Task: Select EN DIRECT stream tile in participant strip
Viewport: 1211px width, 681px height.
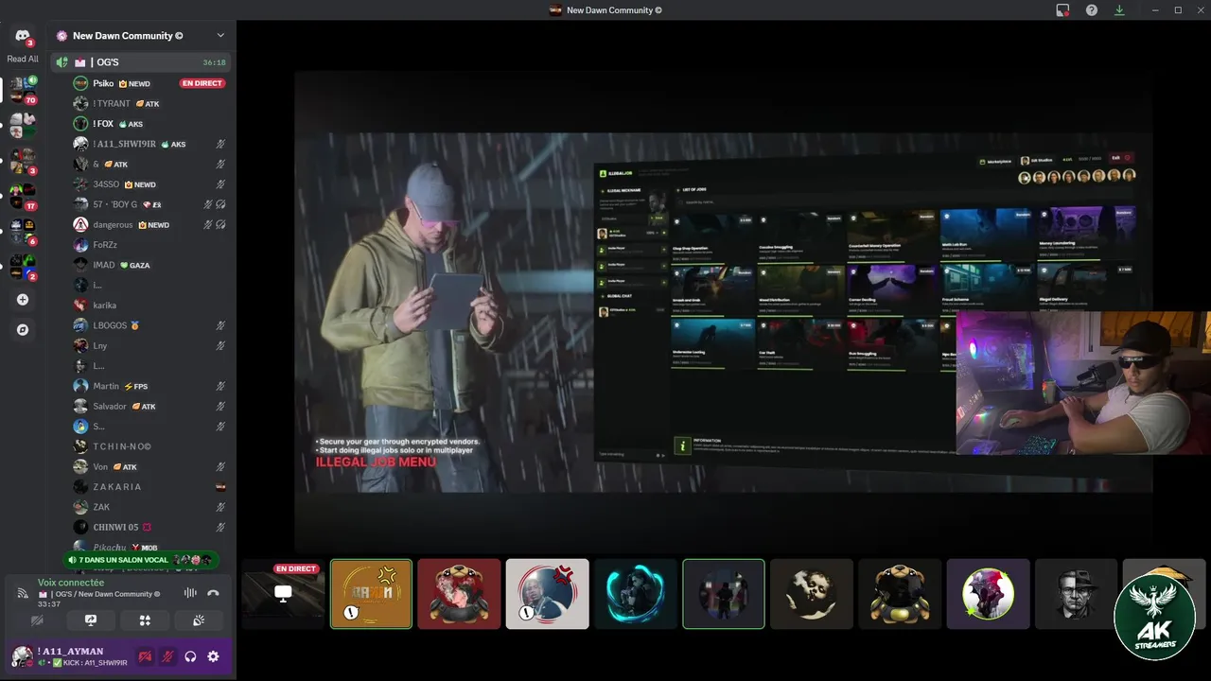Action: (283, 594)
